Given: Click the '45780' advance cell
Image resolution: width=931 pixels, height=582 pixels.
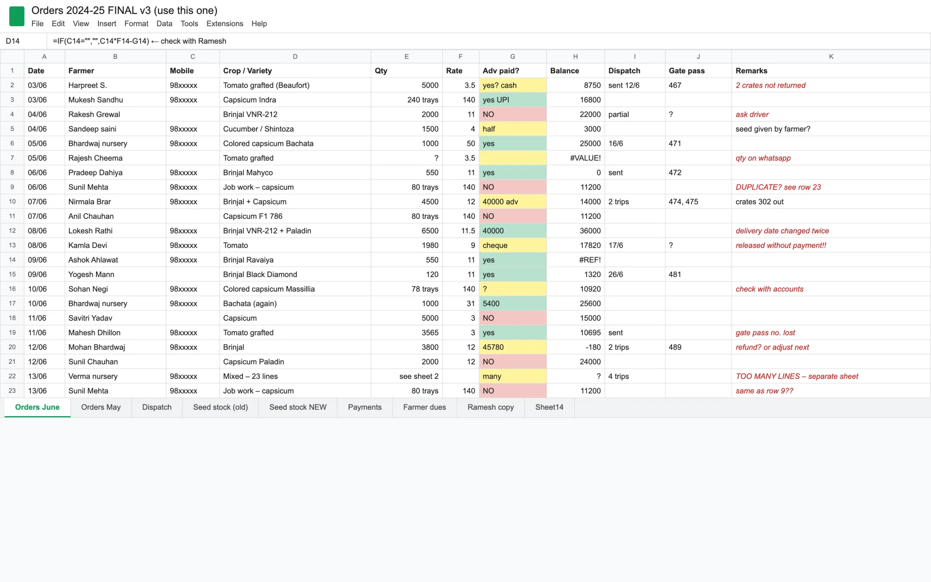Looking at the screenshot, I should pos(513,347).
